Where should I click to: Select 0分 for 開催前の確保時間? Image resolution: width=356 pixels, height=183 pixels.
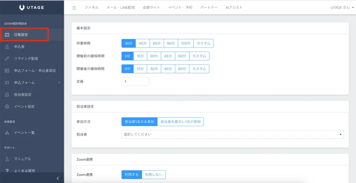pyautogui.click(x=127, y=56)
